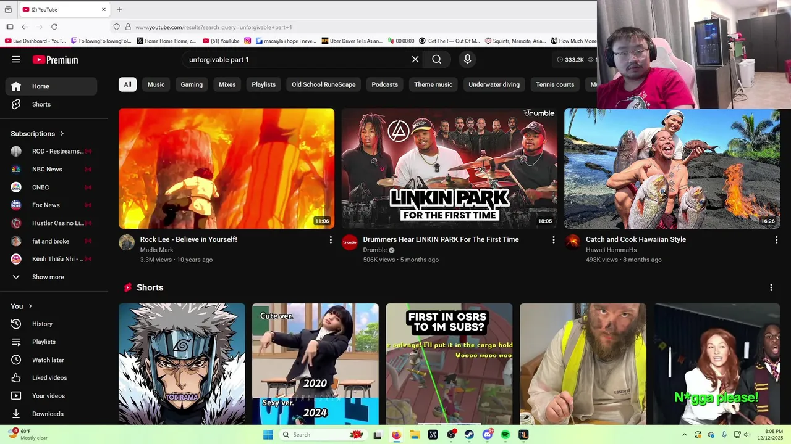Image resolution: width=791 pixels, height=444 pixels.
Task: Open Discord from the taskbar
Action: pos(487,435)
